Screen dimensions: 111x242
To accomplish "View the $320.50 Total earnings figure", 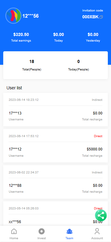I will coord(21,34).
